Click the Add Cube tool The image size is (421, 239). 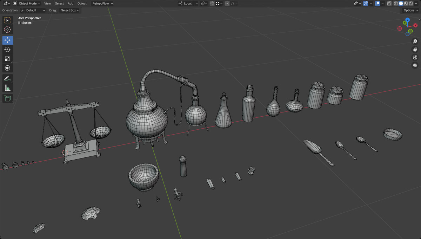8,98
